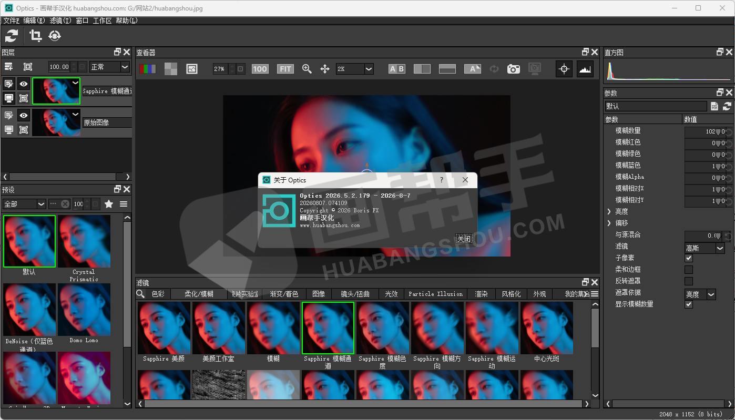Click the A/B comparison icon with corner fold
Image resolution: width=735 pixels, height=420 pixels.
click(x=473, y=69)
